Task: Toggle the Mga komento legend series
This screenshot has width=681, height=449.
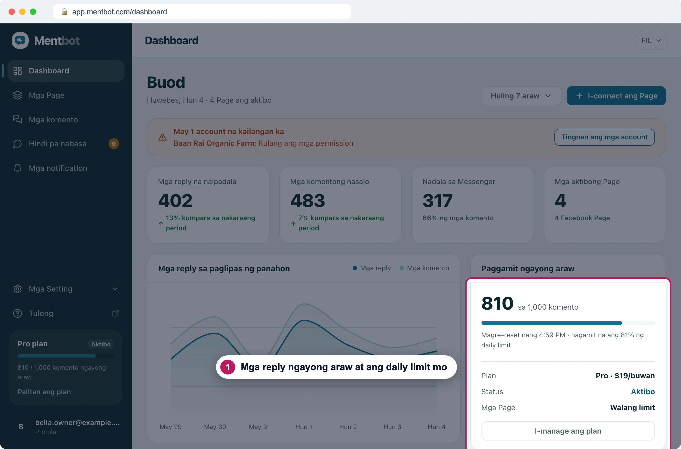Action: pyautogui.click(x=424, y=268)
